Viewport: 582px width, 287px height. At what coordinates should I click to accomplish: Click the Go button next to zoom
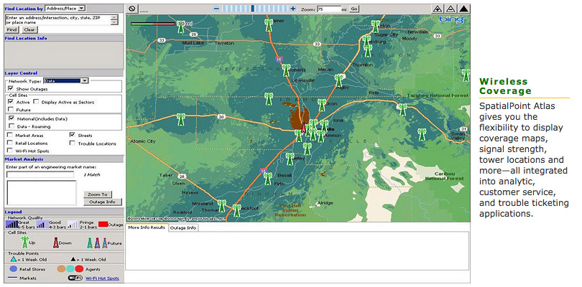(354, 9)
